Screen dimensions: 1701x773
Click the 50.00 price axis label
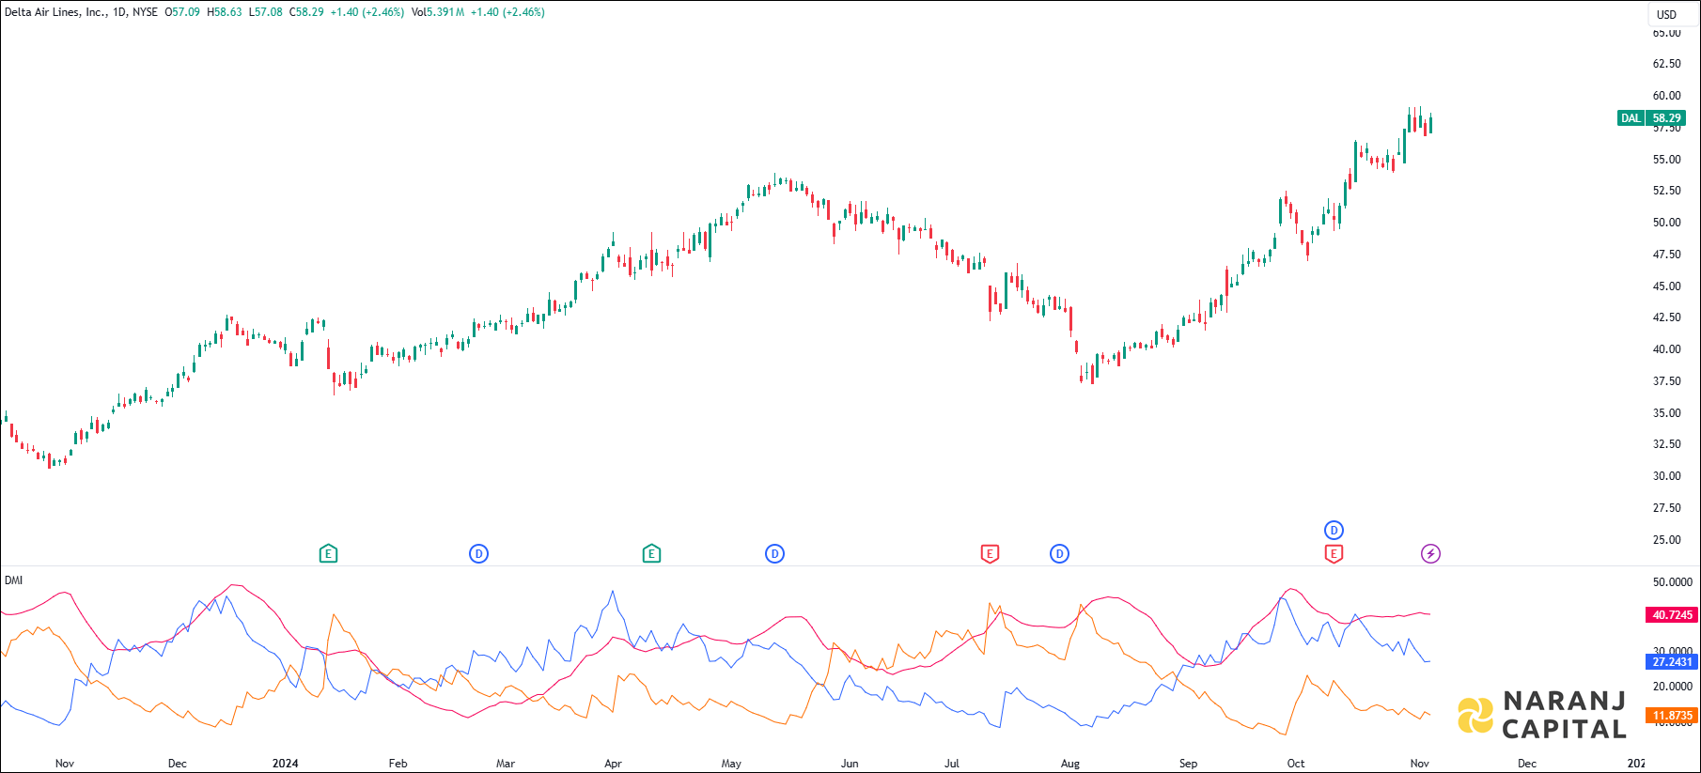(1666, 223)
